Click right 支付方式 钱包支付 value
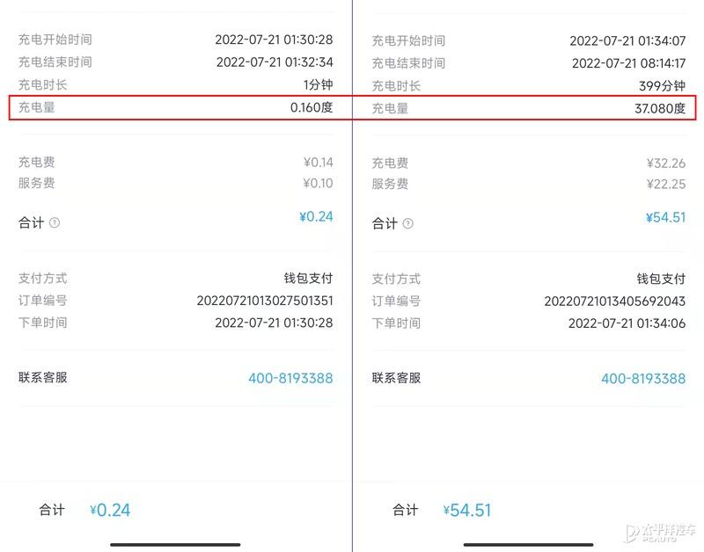Viewport: 704px width, 552px height. (x=660, y=280)
